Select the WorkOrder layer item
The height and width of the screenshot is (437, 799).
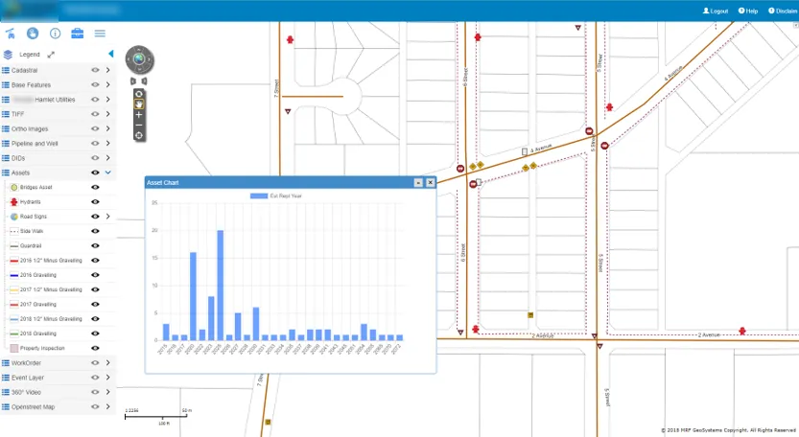26,363
